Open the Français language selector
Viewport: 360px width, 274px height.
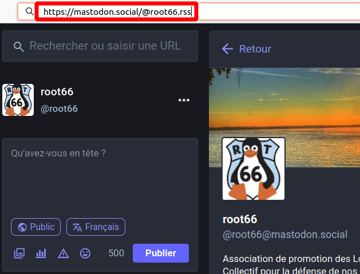[96, 227]
